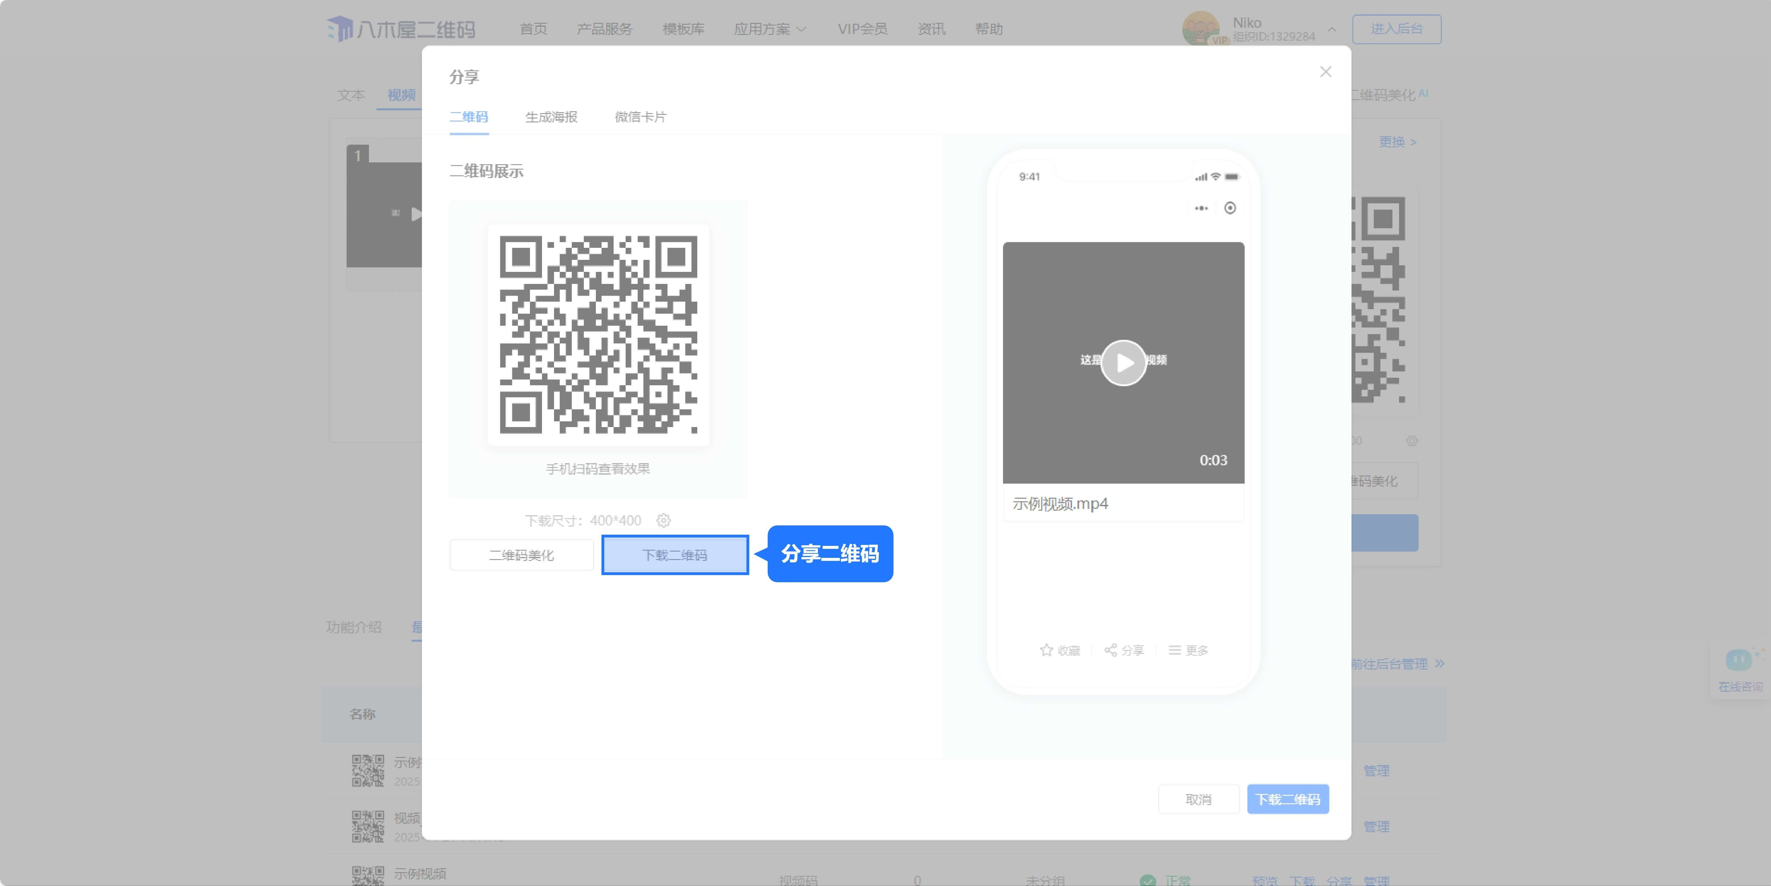Click the 二维码美化 button
The image size is (1771, 886).
coord(521,555)
